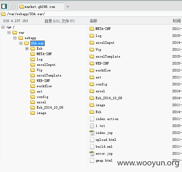Image resolution: width=182 pixels, height=172 pixels.
Task: Select log folder in the directory tree
Action: [x=40, y=59]
